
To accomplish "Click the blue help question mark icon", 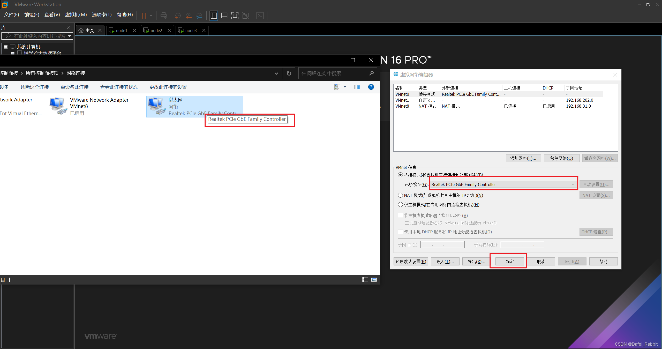I will [371, 87].
